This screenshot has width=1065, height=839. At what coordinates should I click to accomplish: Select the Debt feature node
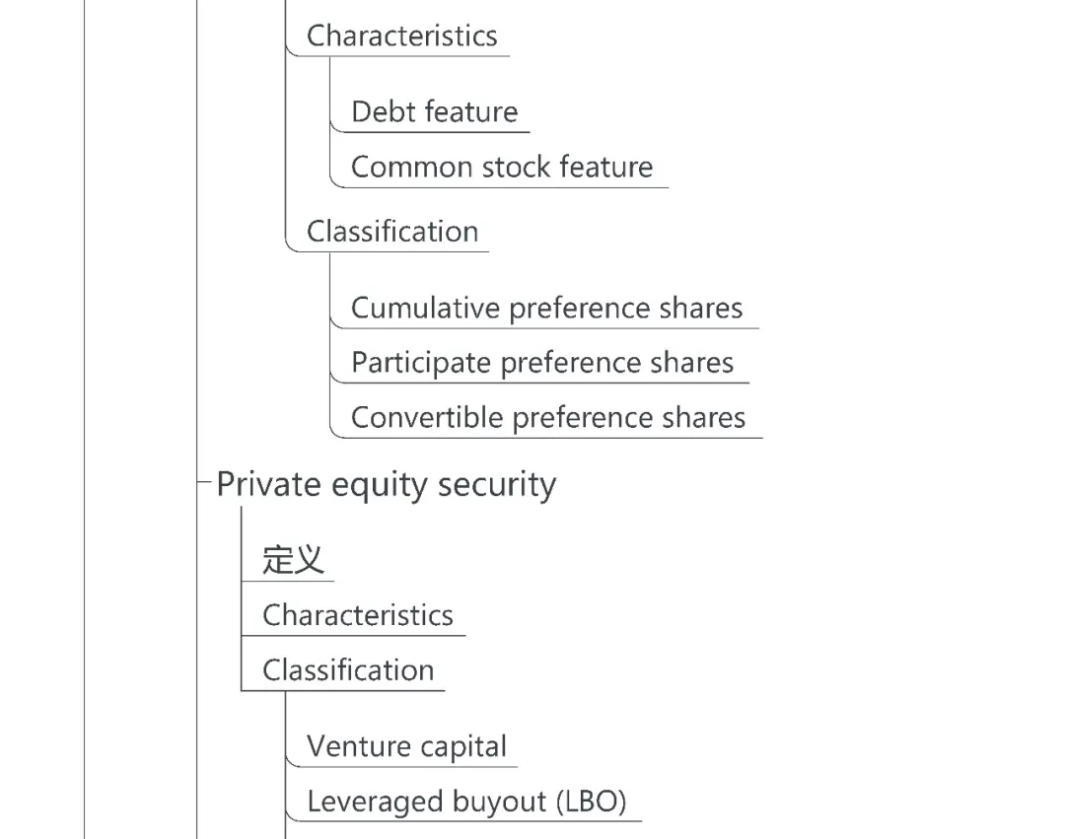pos(434,111)
